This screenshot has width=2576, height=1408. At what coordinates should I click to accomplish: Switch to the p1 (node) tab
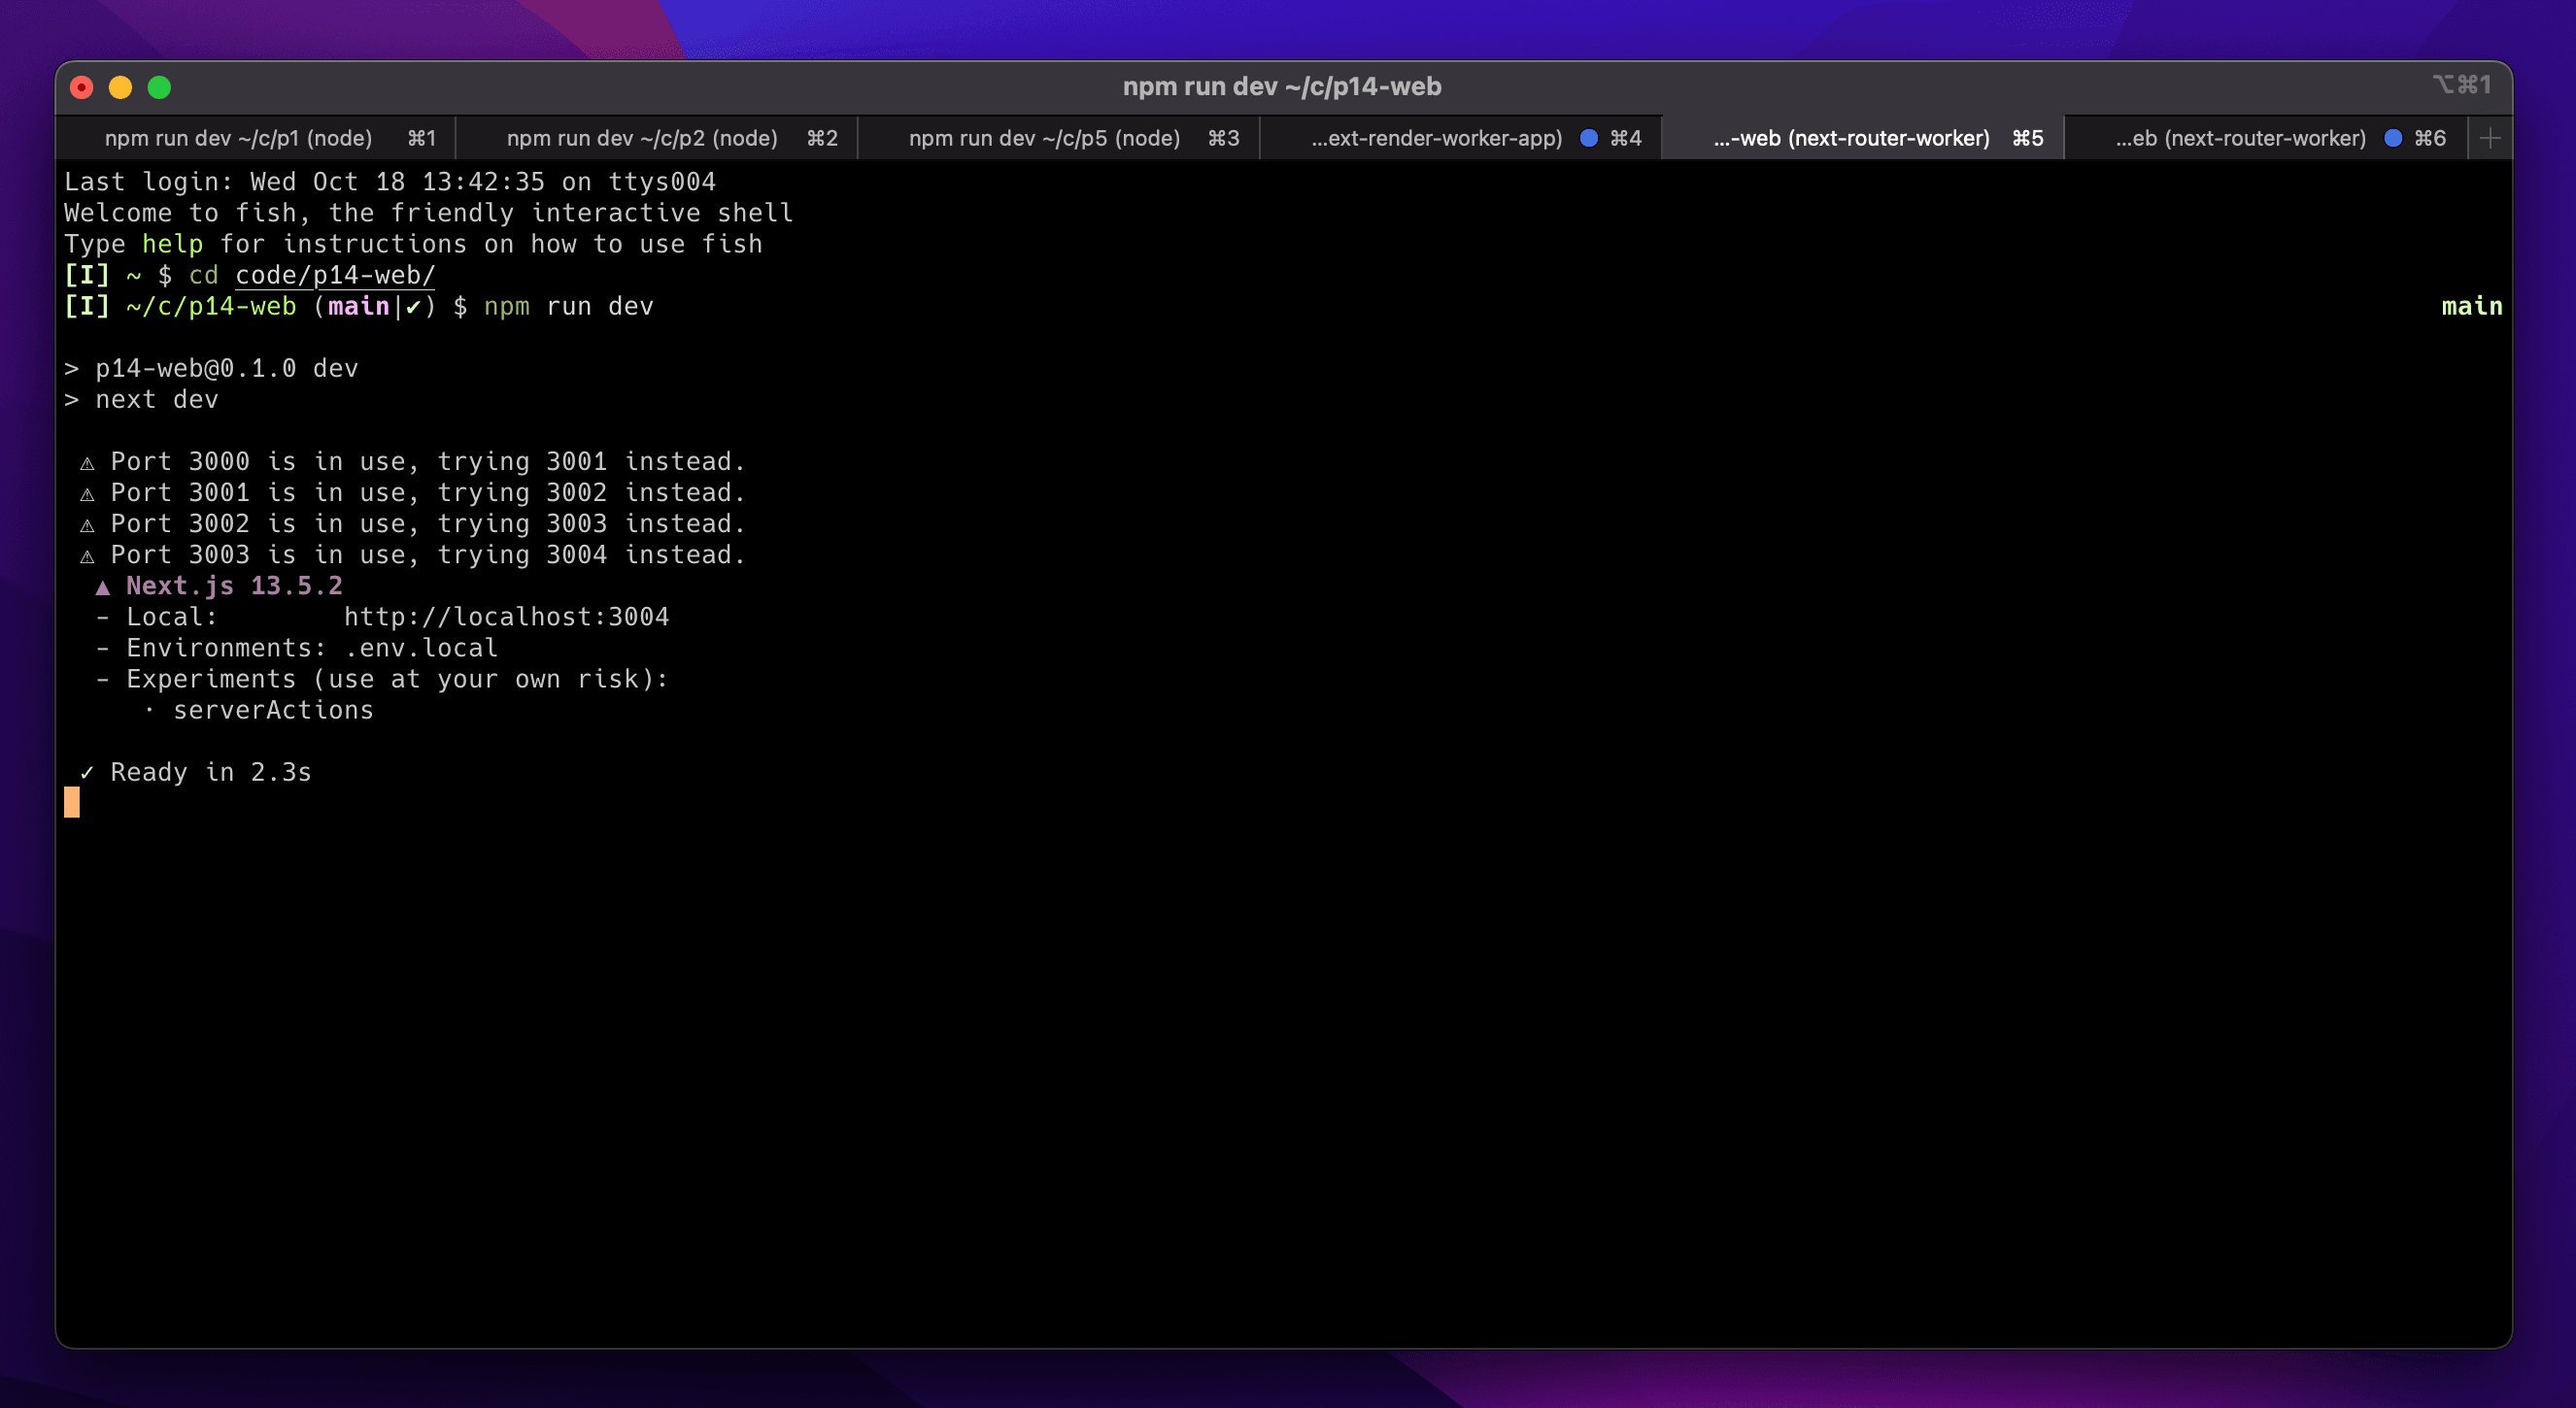coord(256,138)
